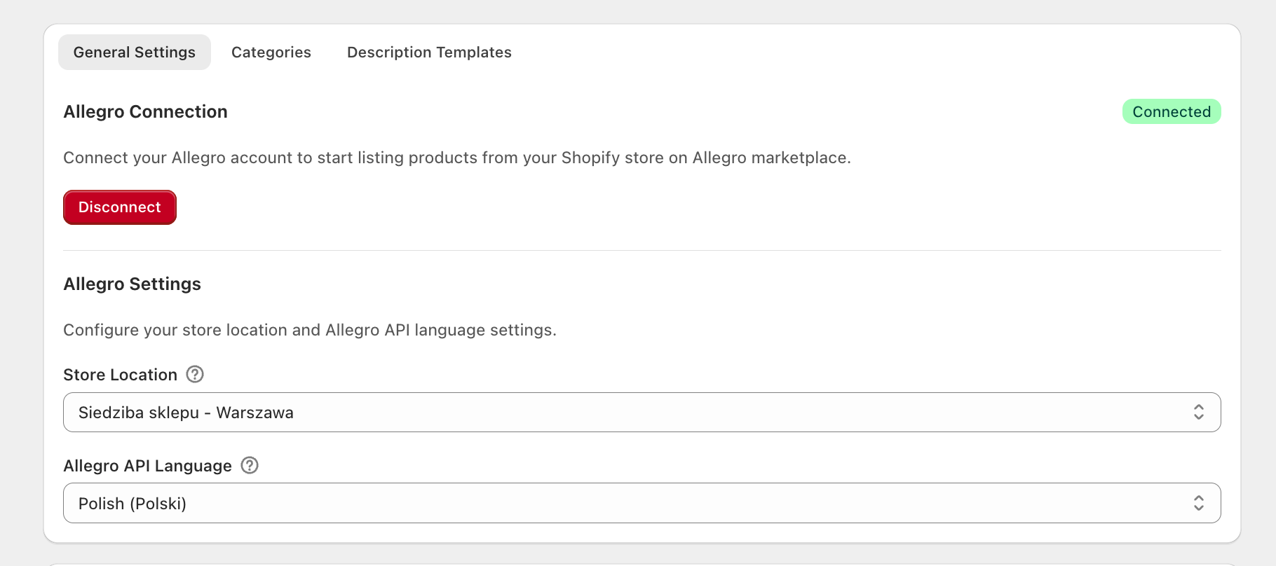Switch to the General Settings tab

[x=134, y=53]
